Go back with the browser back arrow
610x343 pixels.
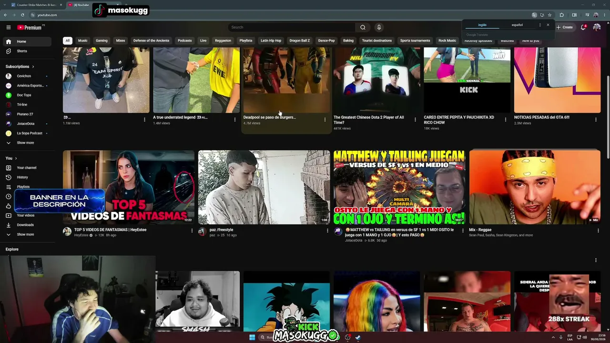coord(5,15)
